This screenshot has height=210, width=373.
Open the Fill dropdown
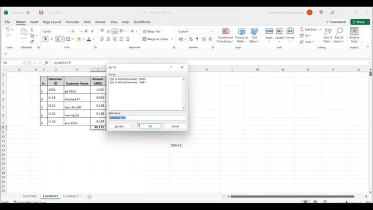click(305, 36)
